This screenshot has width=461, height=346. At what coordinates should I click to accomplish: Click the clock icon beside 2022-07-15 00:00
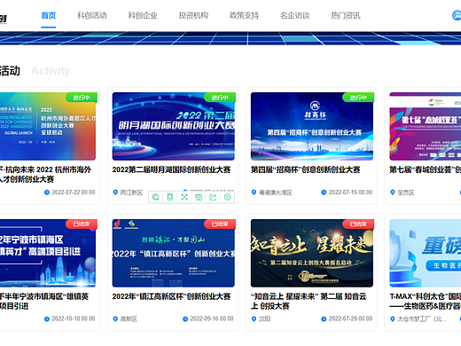pos(324,193)
